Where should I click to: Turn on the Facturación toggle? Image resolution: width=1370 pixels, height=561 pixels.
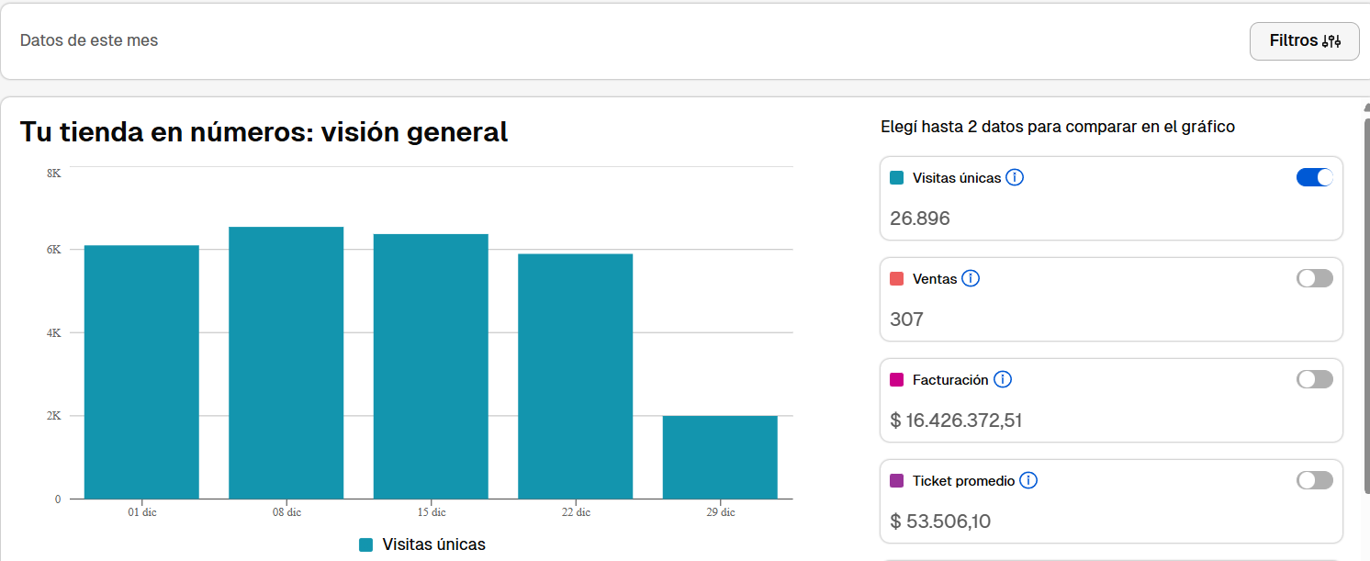click(x=1314, y=379)
